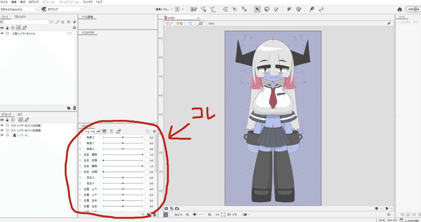The height and width of the screenshot is (222, 421).
Task: Delete parameter keys with the red slash key icon
Action: (x=98, y=131)
